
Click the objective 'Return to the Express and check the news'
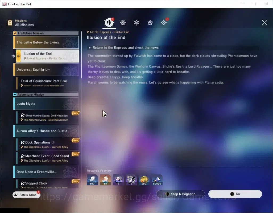click(126, 48)
